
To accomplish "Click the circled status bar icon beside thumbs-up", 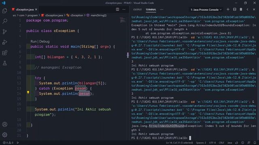I will [x=242, y=143].
